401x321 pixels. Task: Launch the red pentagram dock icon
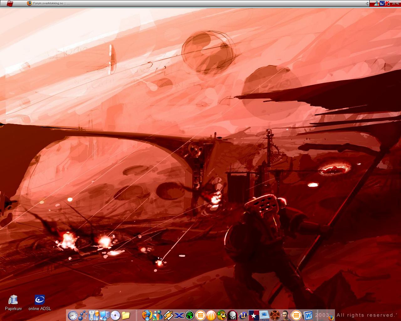[275, 315]
